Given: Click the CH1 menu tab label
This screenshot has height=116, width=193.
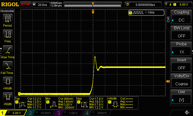Looking at the screenshot, I should pos(168,20).
